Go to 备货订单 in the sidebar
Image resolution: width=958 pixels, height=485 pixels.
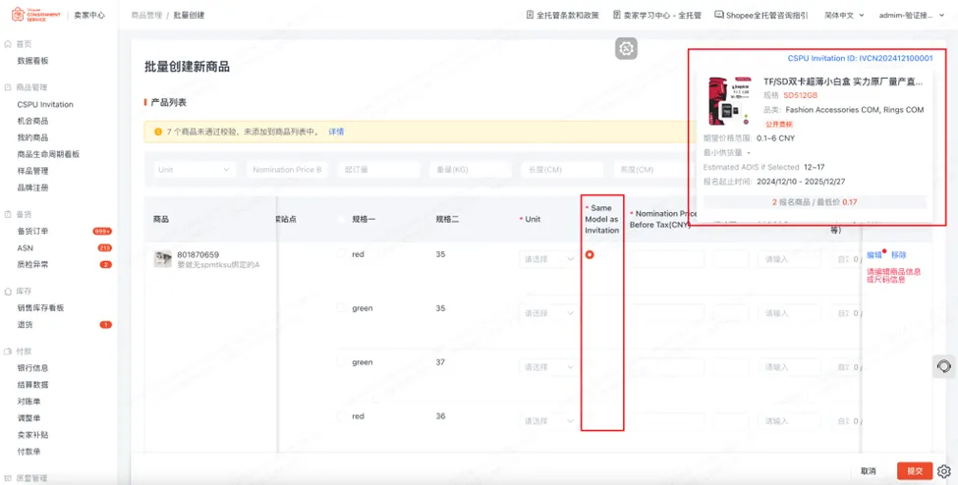coord(32,231)
